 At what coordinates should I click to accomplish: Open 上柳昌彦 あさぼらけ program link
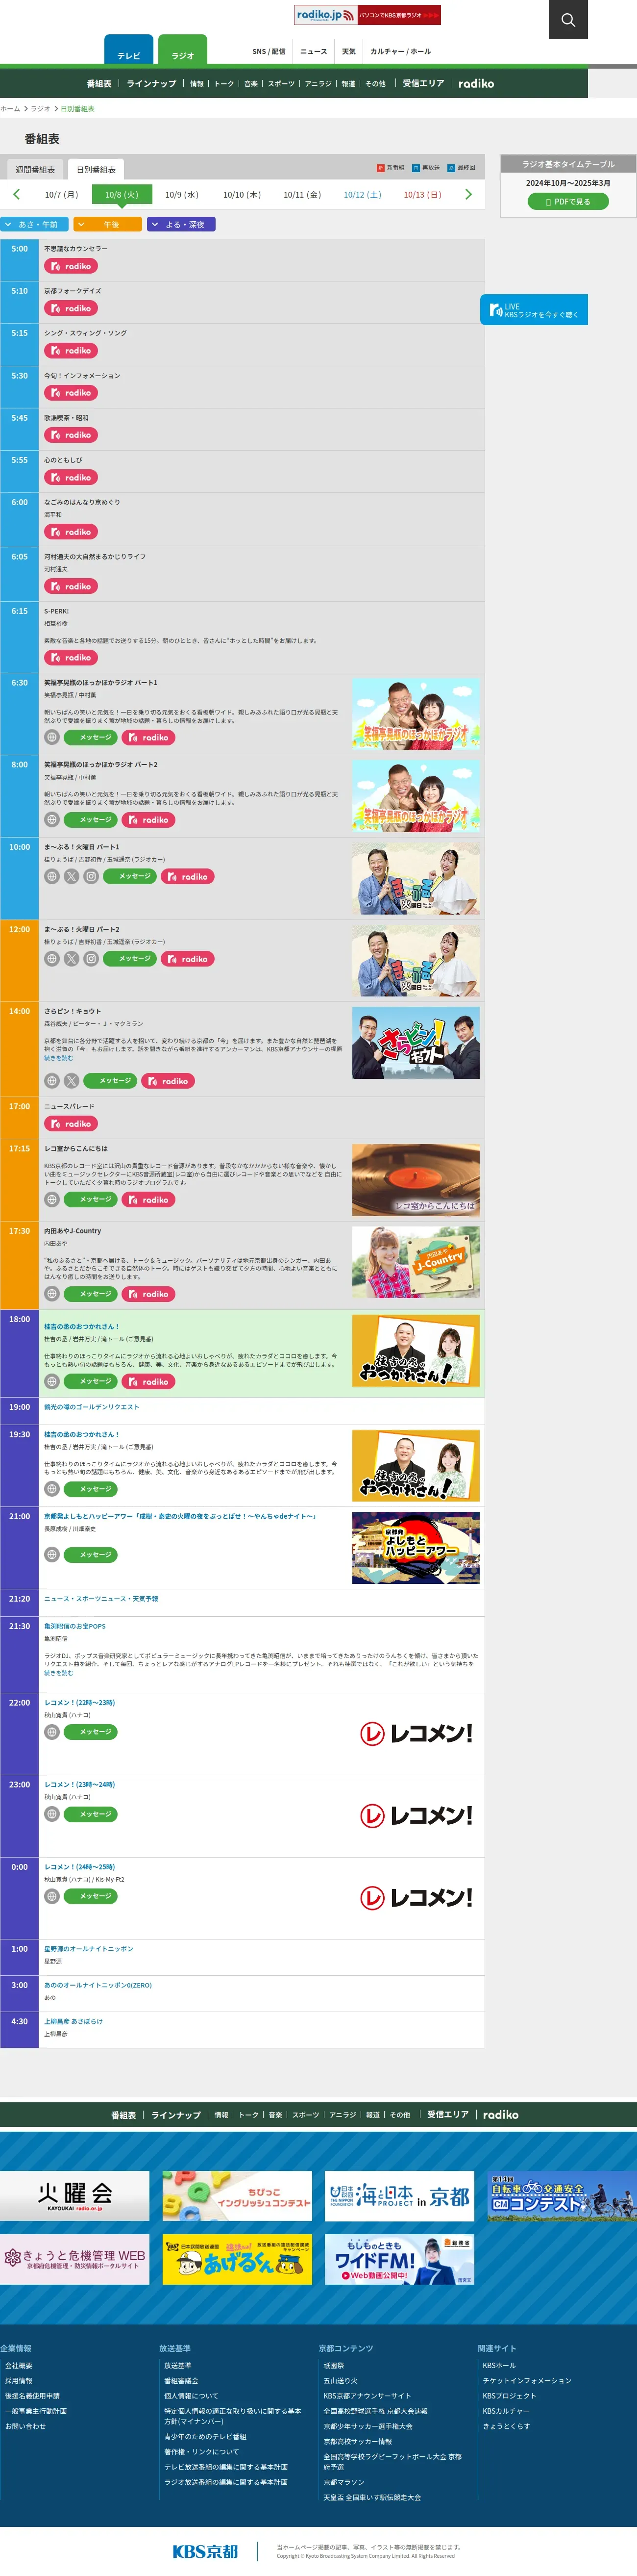[73, 2020]
